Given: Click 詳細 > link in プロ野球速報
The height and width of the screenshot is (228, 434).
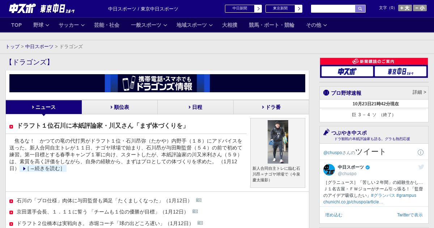Looking at the screenshot, I should pyautogui.click(x=419, y=92).
